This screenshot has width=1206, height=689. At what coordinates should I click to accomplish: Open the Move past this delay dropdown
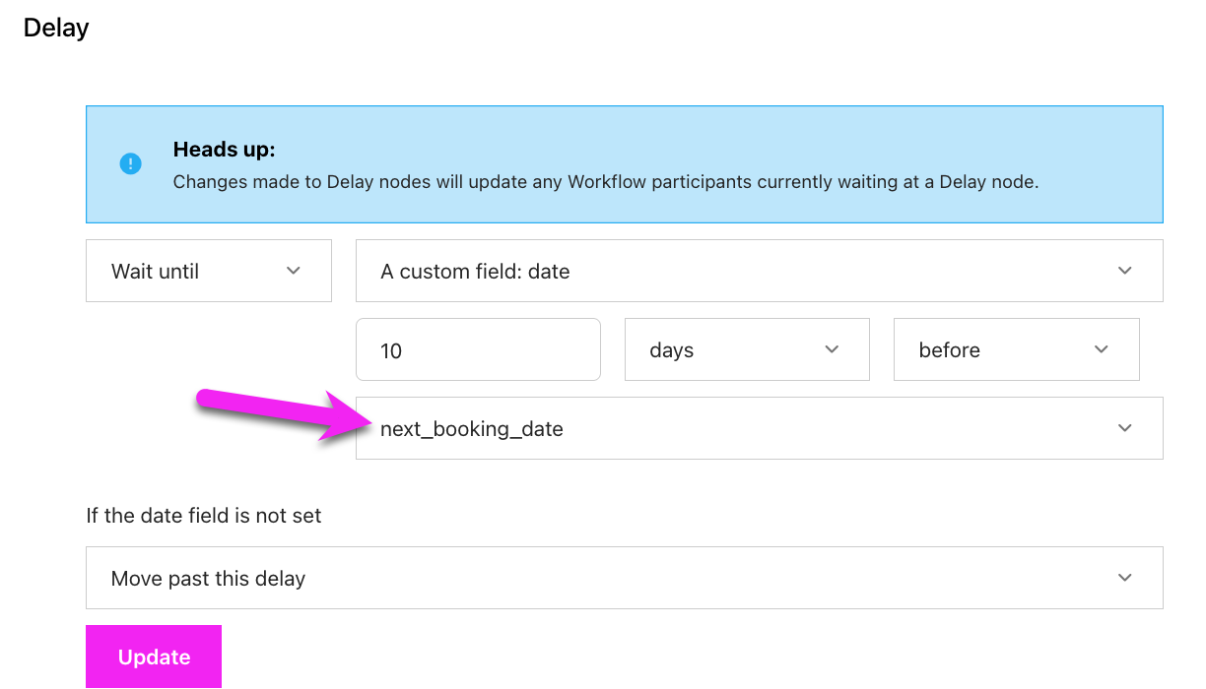(x=624, y=578)
